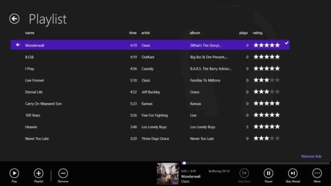The image size is (331, 186).
Task: Click album Grace
Action: coord(195,92)
